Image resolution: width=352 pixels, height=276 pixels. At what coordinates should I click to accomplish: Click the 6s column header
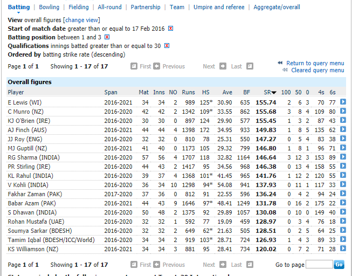click(333, 92)
